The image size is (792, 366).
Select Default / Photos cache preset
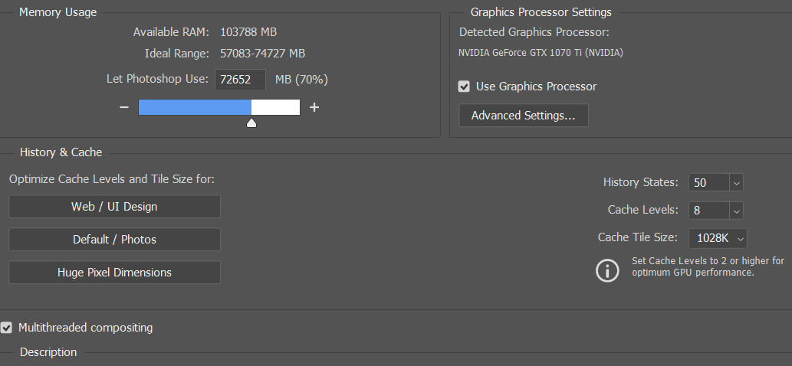tap(114, 240)
